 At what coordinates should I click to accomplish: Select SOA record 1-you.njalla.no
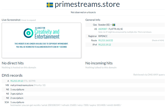pos(17,102)
